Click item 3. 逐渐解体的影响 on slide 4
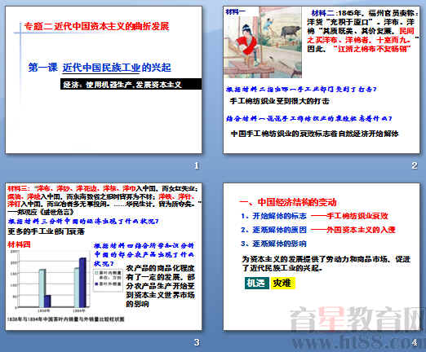 pyautogui.click(x=274, y=244)
